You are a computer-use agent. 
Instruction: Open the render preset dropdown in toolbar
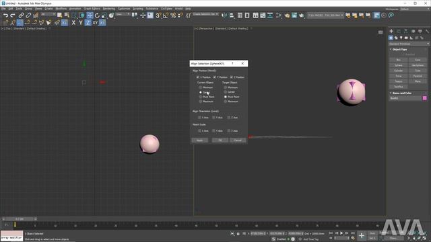click(325, 15)
